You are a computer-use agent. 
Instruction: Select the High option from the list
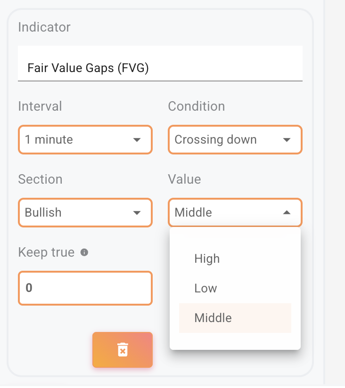point(207,259)
